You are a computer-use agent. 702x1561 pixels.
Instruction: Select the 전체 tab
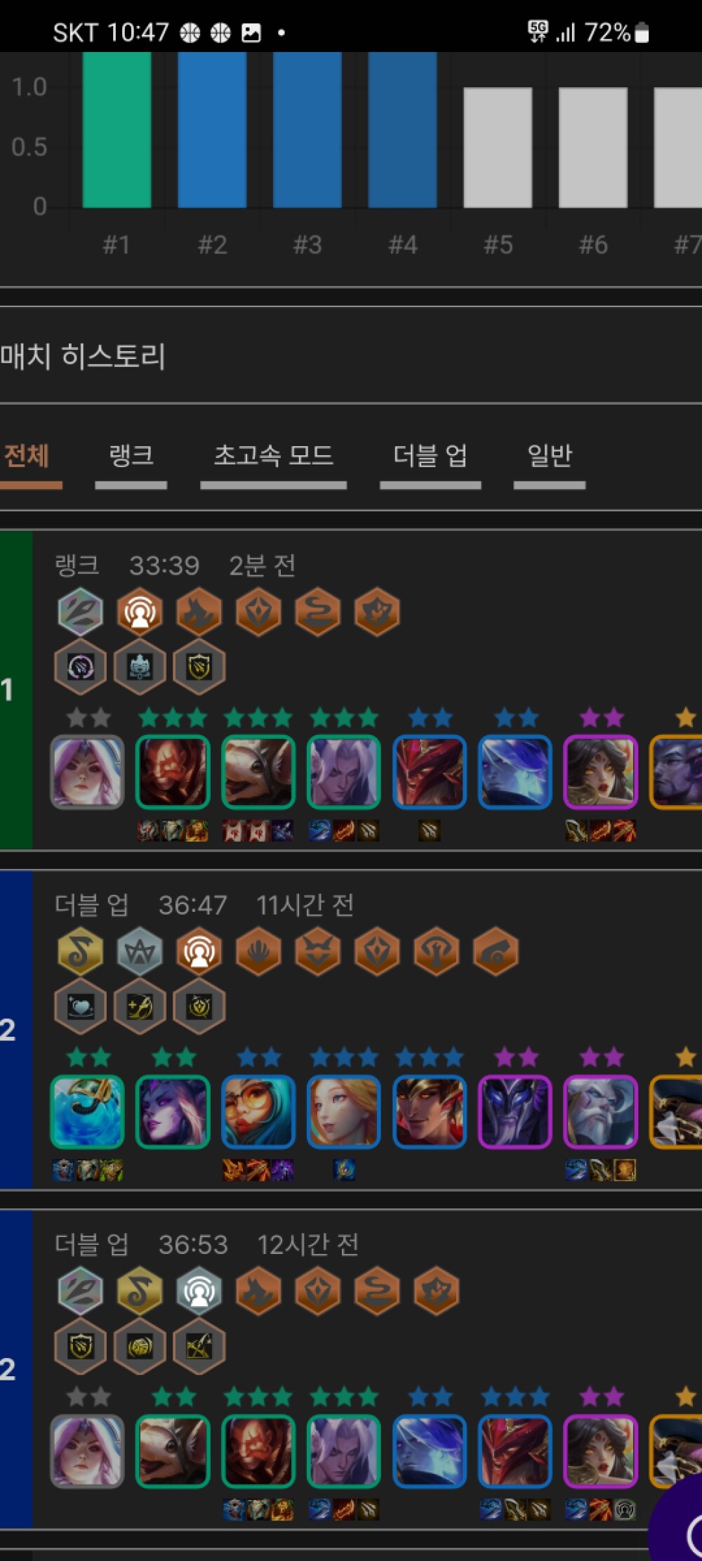(28, 463)
